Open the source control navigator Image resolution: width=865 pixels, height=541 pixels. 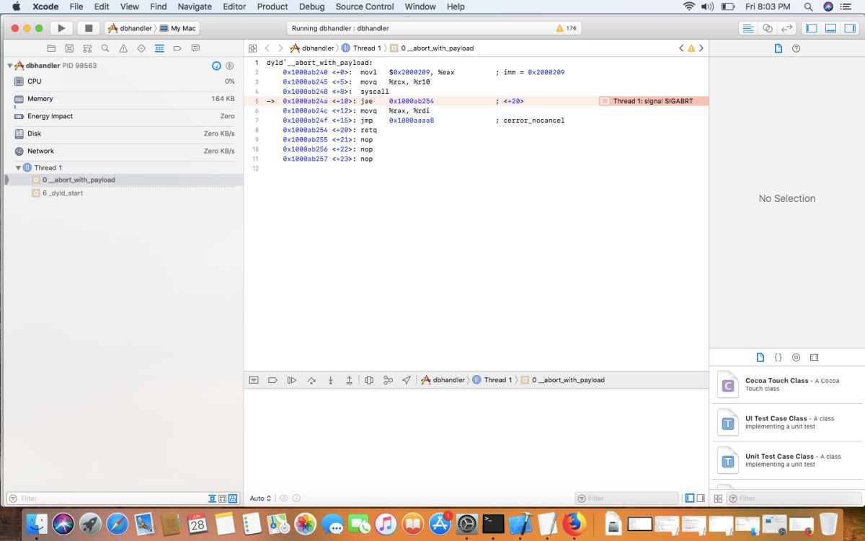(x=69, y=48)
